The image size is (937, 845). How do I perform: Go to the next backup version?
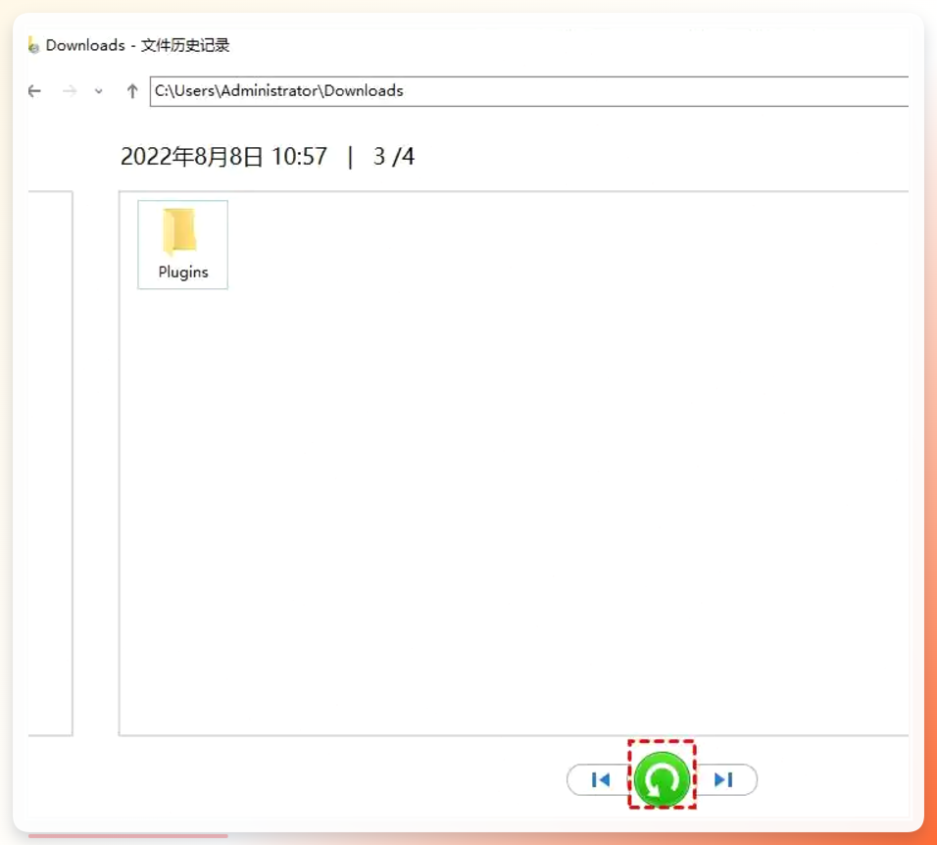tap(723, 779)
